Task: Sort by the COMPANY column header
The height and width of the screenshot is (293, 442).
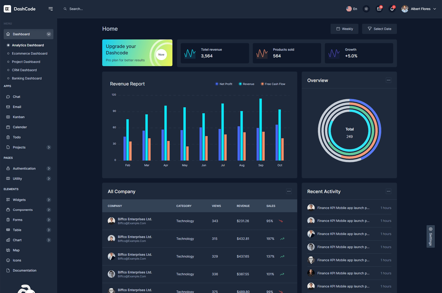Action: pyautogui.click(x=115, y=206)
